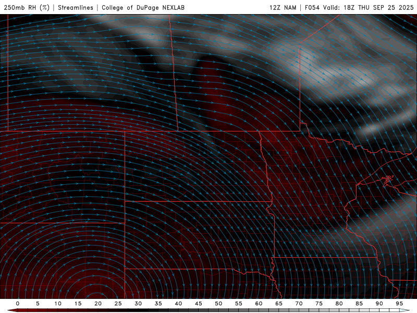Select the "95" color scale label
The height and width of the screenshot is (313, 417).
(x=399, y=304)
